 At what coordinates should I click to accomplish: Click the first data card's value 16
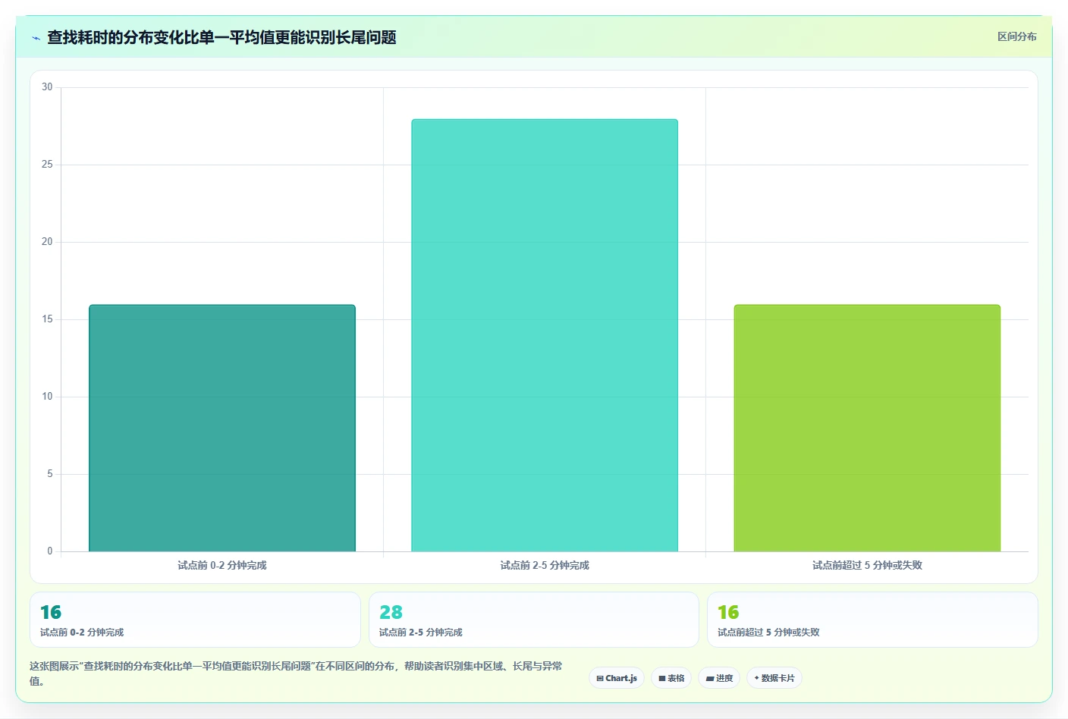click(51, 612)
